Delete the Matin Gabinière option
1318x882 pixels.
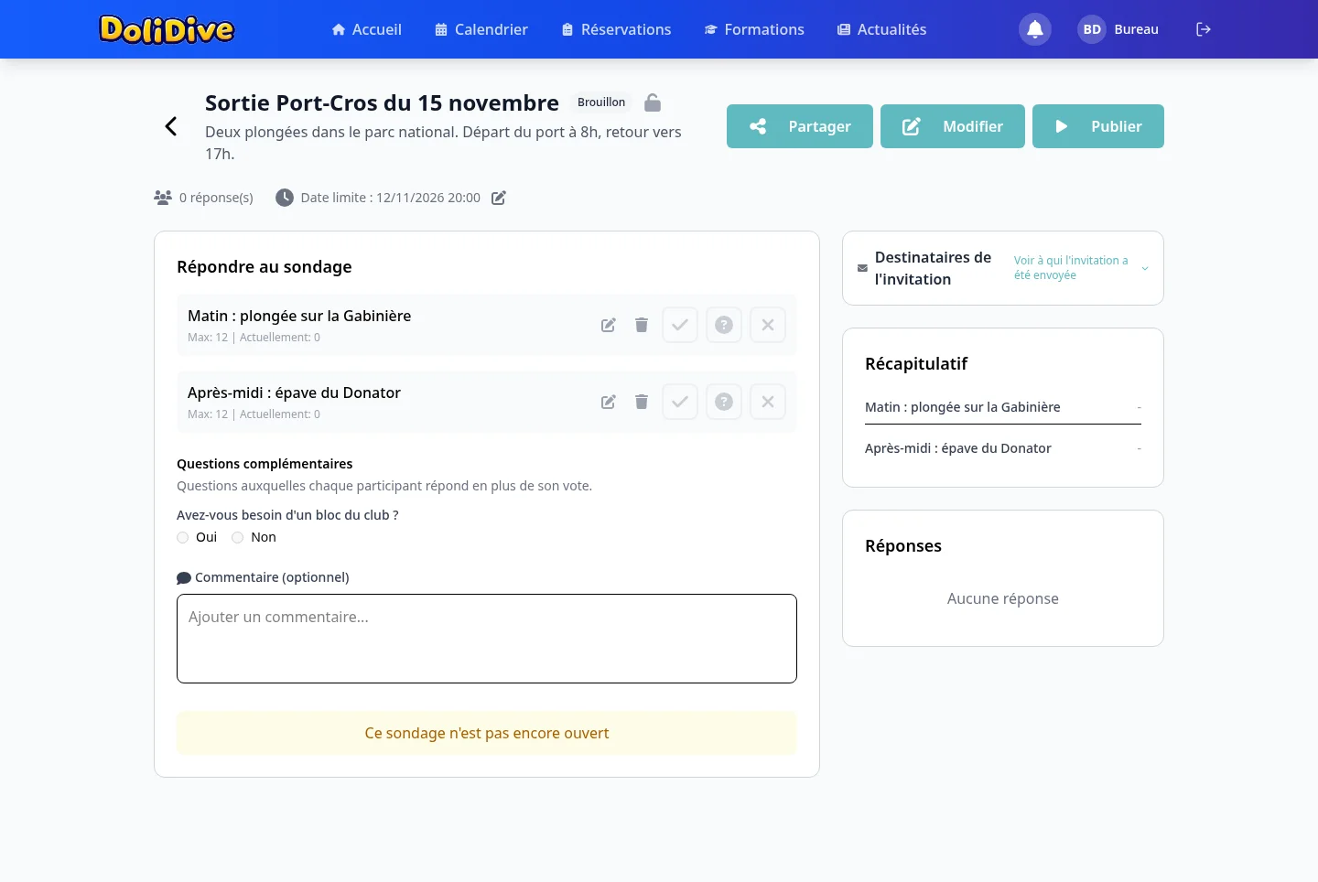coord(642,325)
